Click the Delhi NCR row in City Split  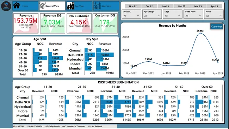tap(90, 55)
